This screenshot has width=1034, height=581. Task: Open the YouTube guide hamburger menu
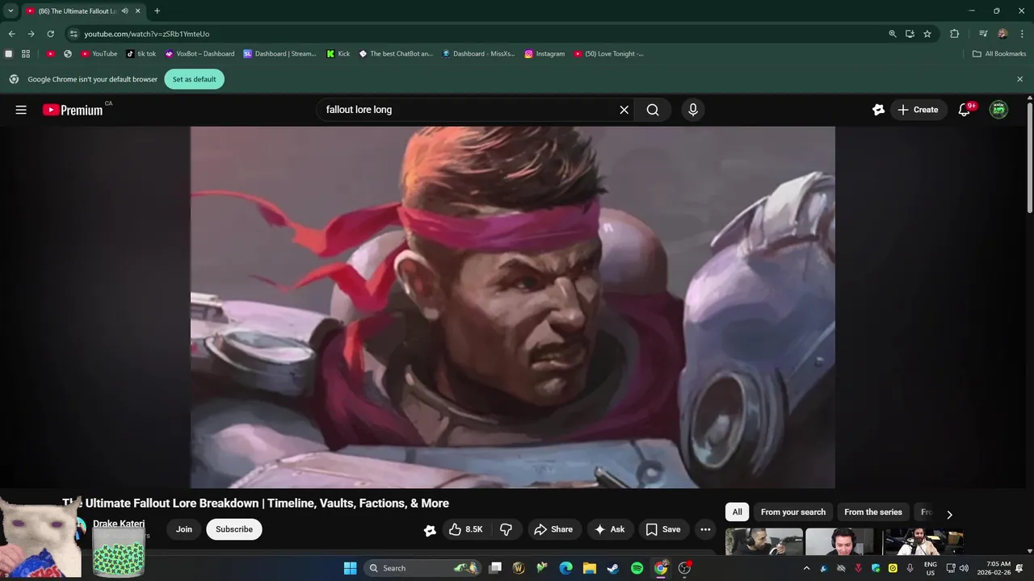point(21,110)
